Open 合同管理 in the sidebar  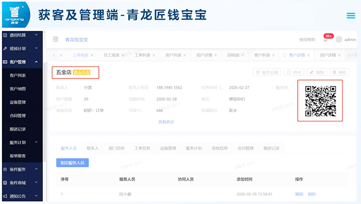click(x=18, y=116)
